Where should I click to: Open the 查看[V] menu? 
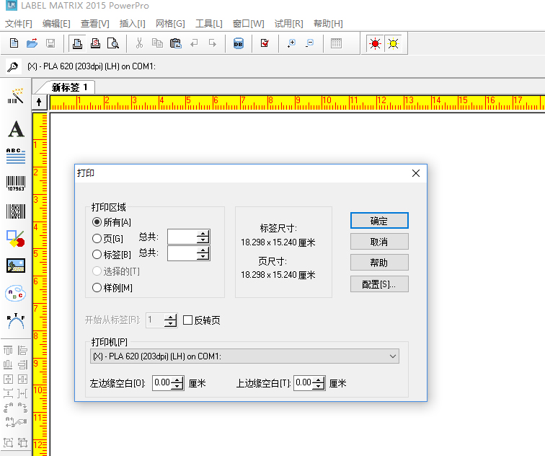(95, 24)
